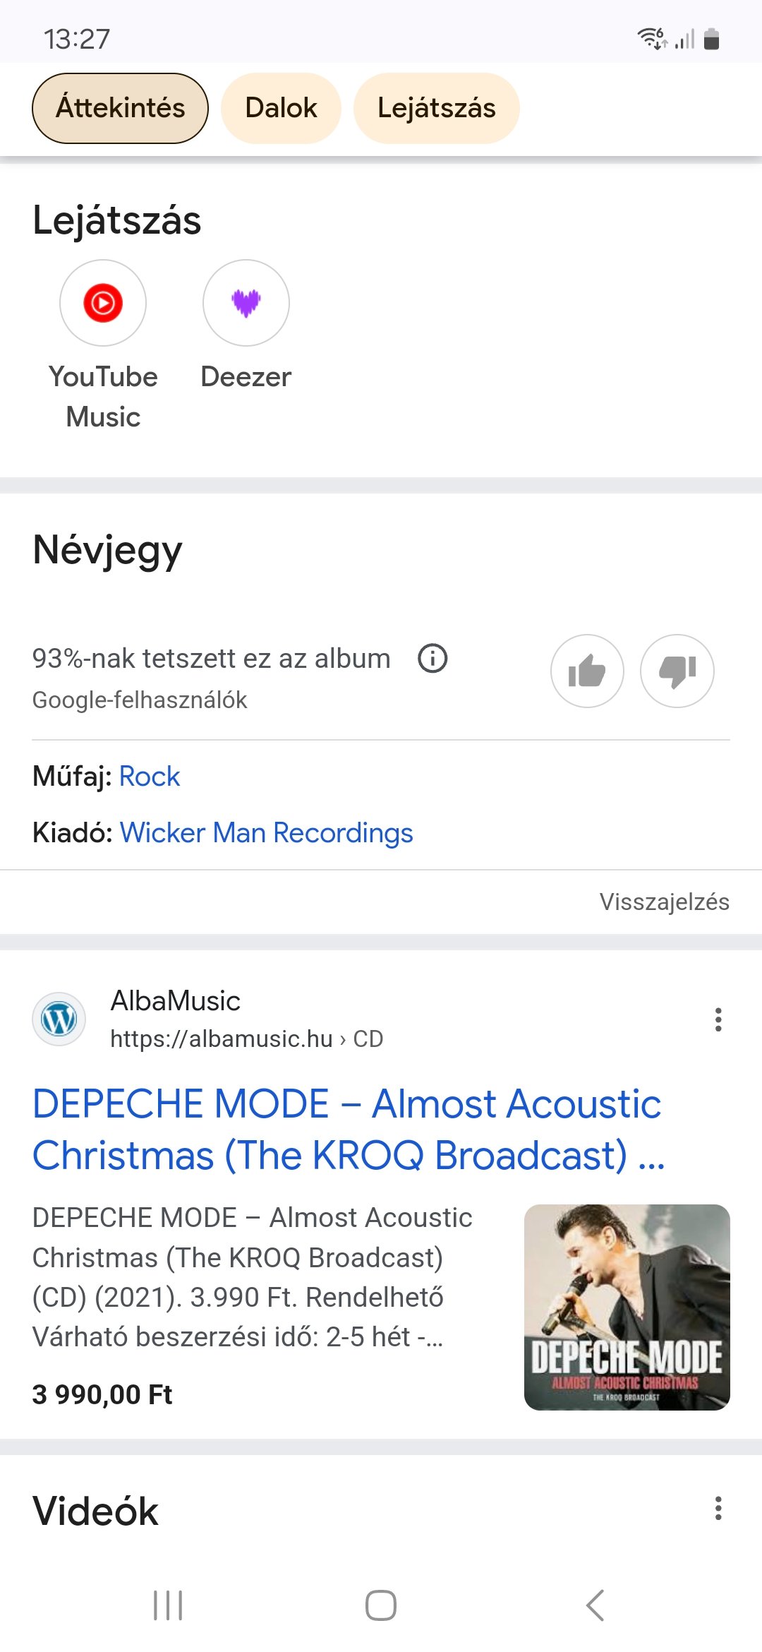Open DEPECHE MODE Almost Acoustic Christmas result title

pos(349,1130)
